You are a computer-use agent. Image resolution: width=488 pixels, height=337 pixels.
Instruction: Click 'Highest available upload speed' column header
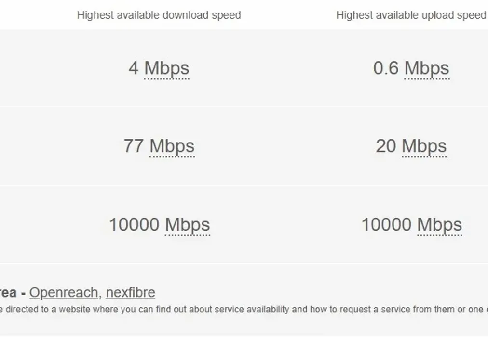(x=411, y=15)
